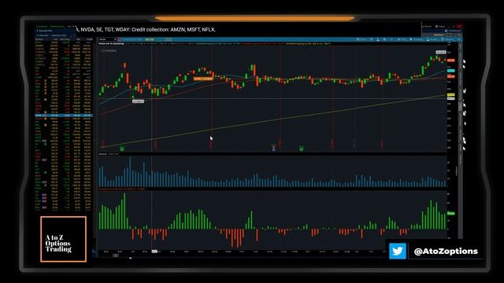The height and width of the screenshot is (283, 504).
Task: Click the symbol entry field above chart
Action: [x=107, y=39]
